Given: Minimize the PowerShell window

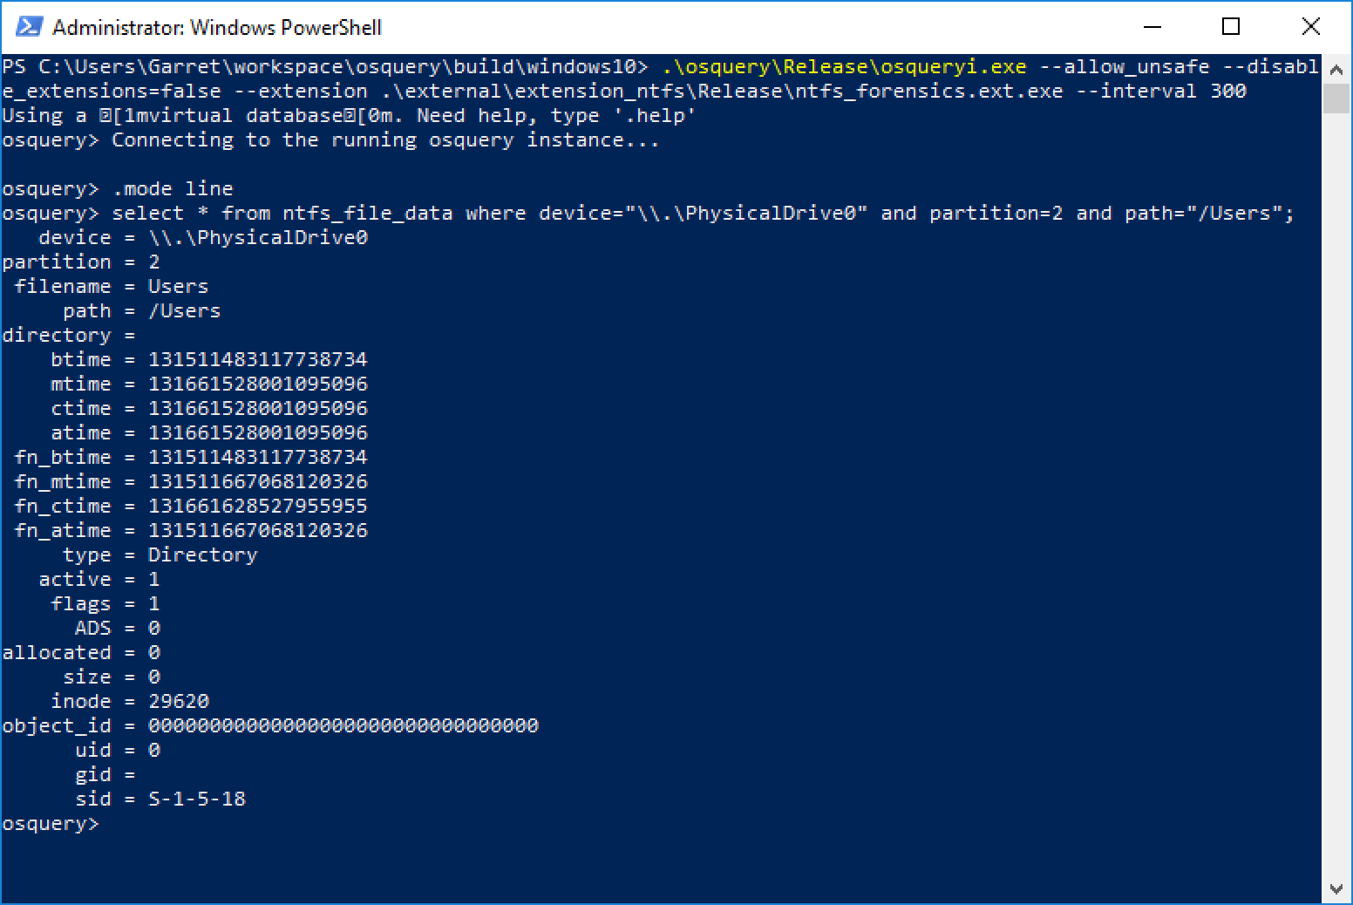Looking at the screenshot, I should click(x=1152, y=27).
